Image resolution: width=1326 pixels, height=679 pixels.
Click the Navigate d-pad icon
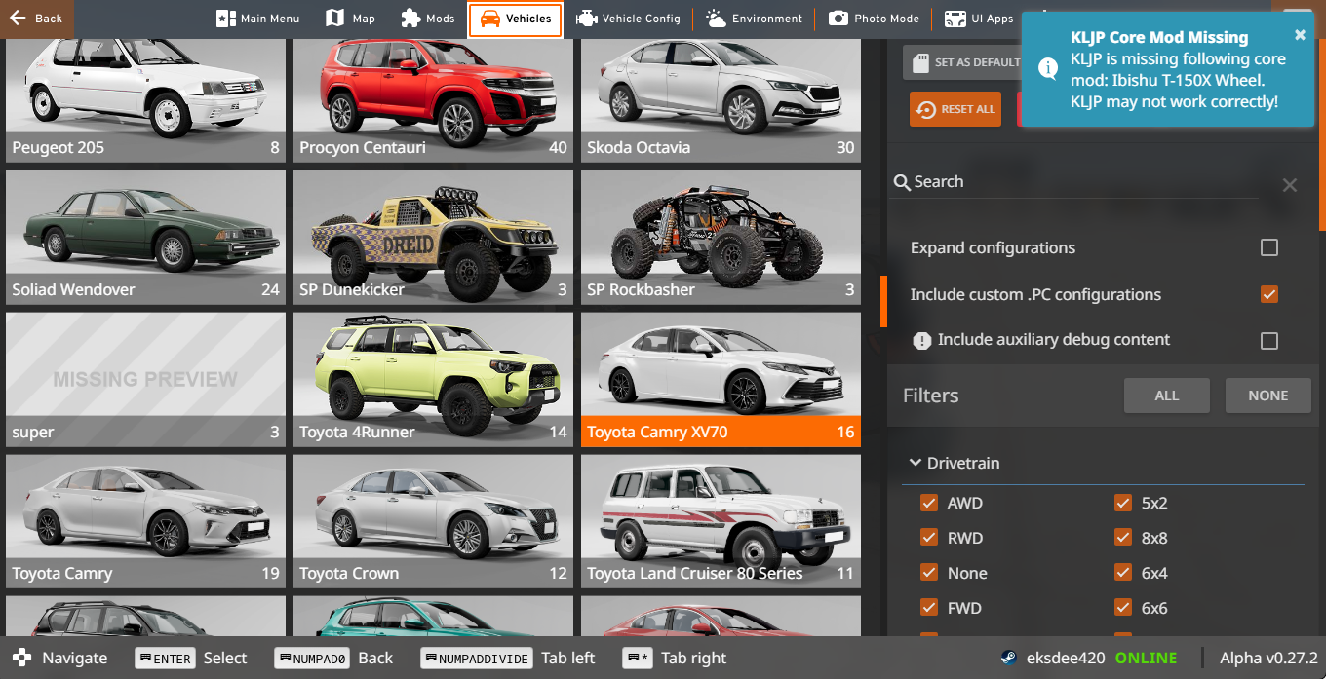21,658
